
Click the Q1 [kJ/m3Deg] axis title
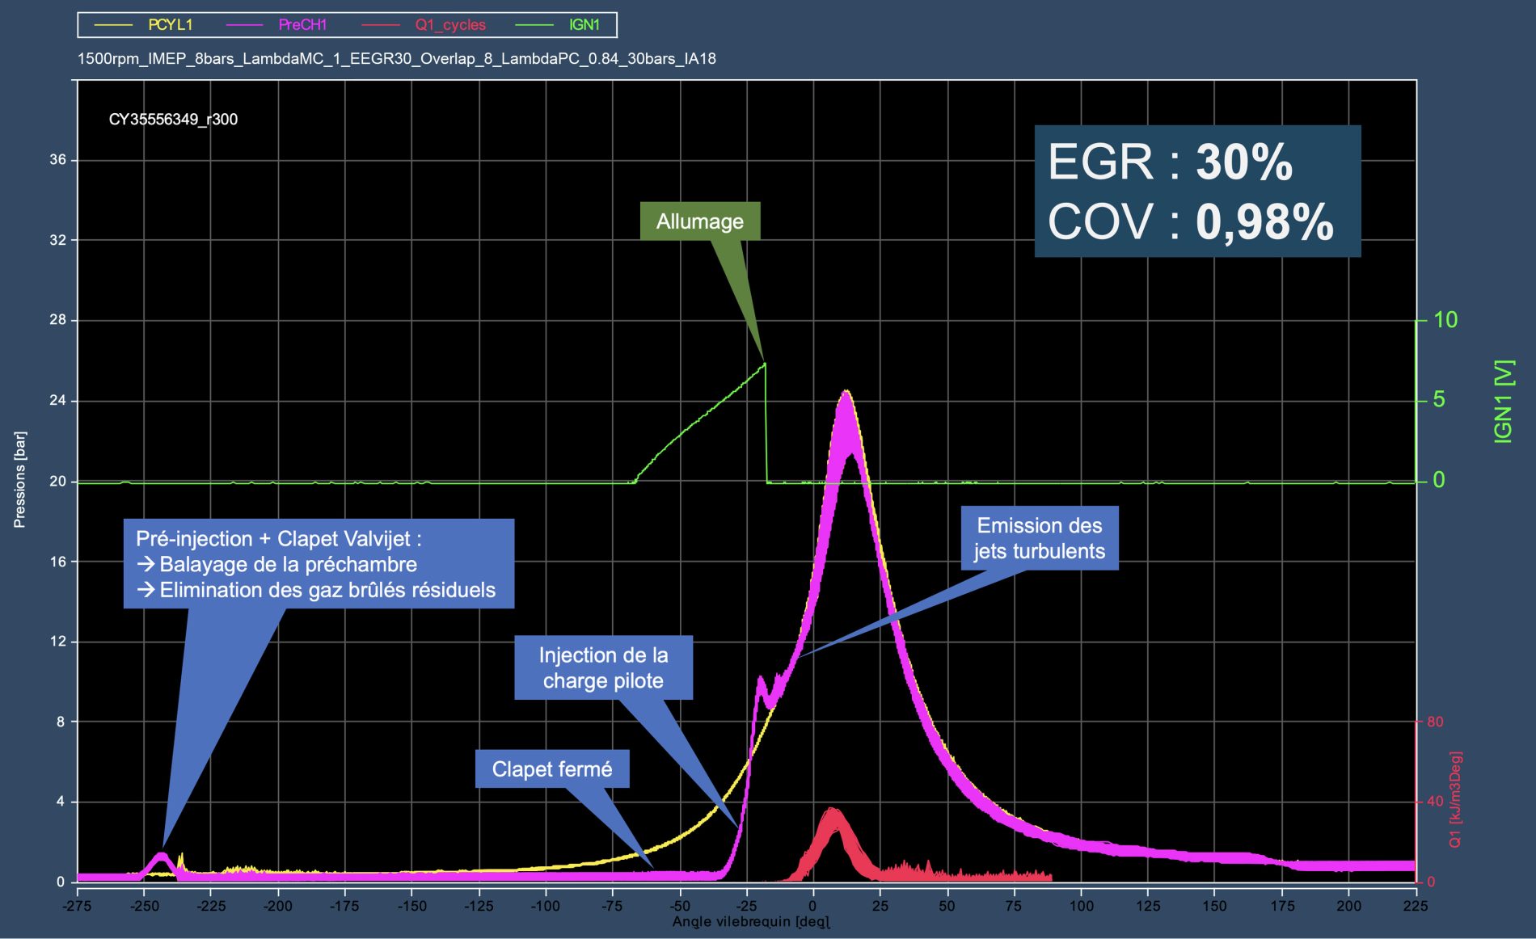[x=1455, y=800]
